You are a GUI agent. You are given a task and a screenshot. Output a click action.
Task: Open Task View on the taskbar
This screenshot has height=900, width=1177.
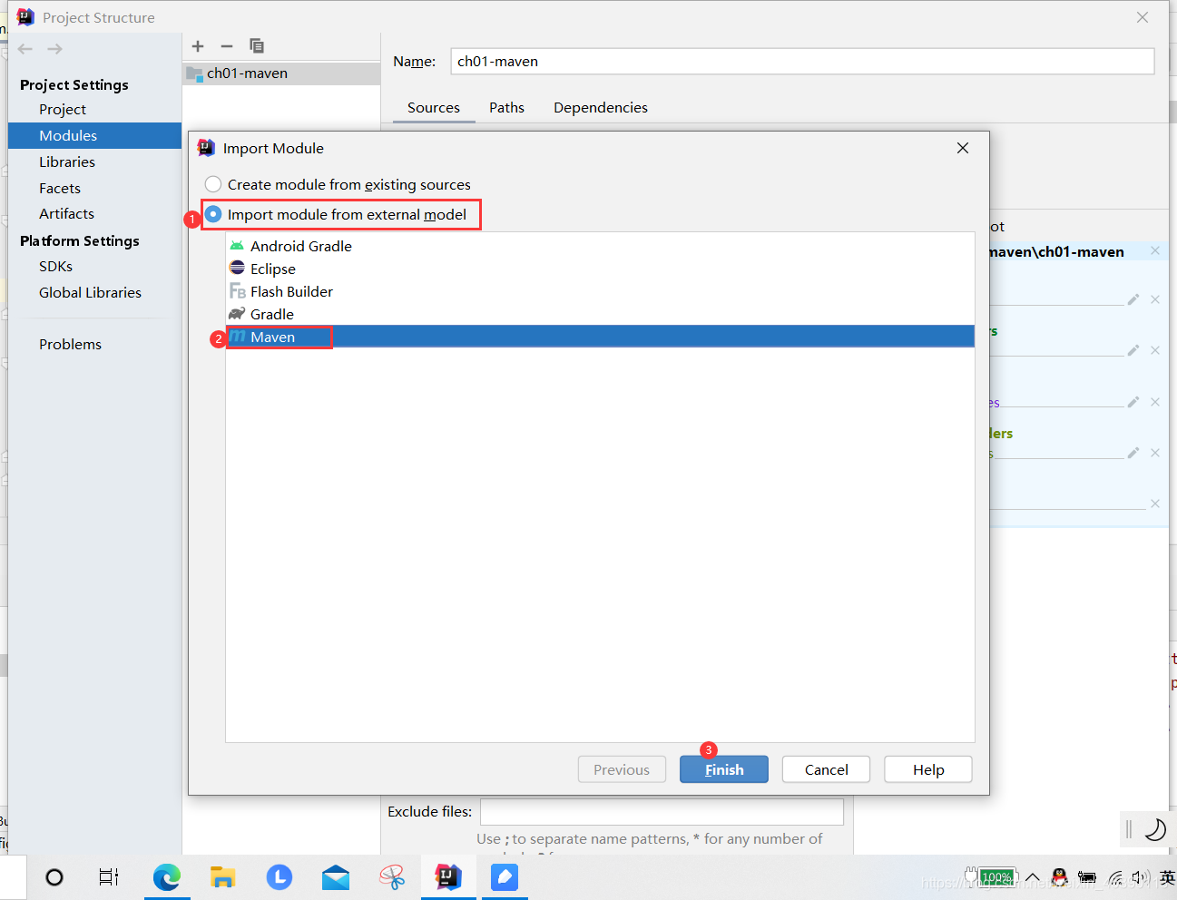(109, 877)
